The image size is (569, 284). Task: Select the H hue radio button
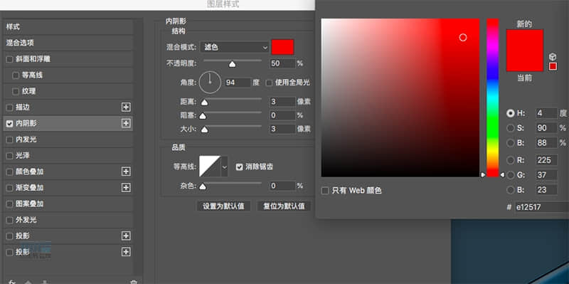click(511, 113)
